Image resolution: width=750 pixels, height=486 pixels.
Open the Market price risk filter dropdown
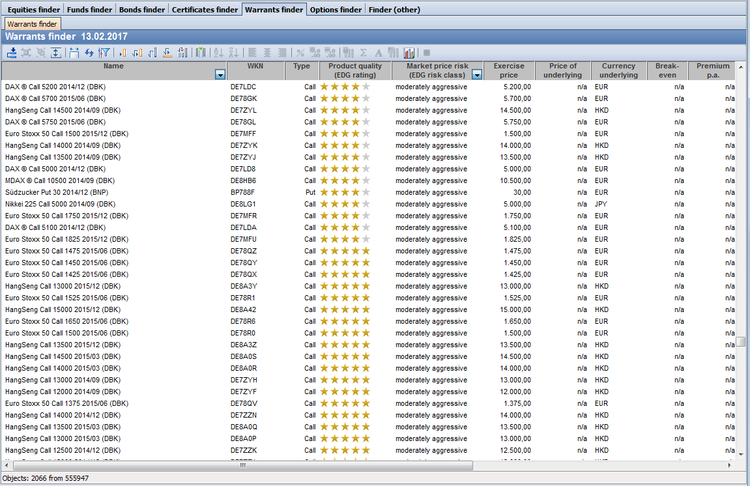pyautogui.click(x=477, y=75)
